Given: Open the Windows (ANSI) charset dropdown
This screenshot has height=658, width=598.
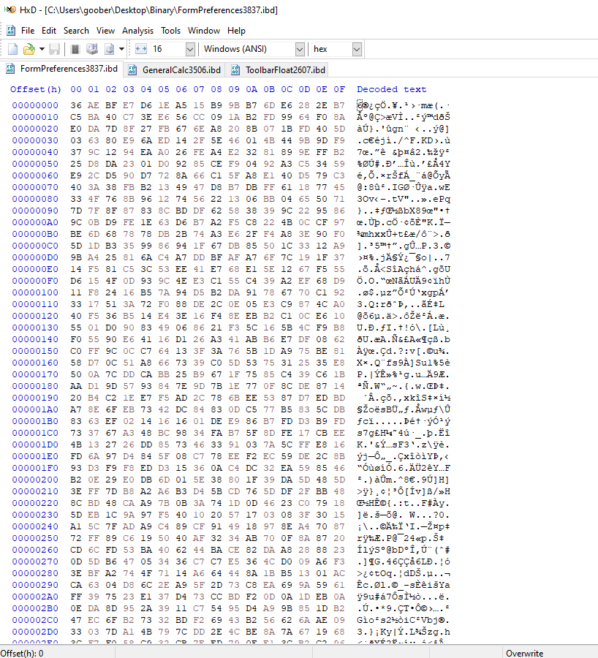Looking at the screenshot, I should tap(300, 49).
